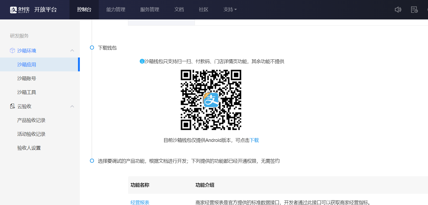Click the 沙箱环境 menu label
Image resolution: width=428 pixels, height=205 pixels.
pyautogui.click(x=27, y=51)
